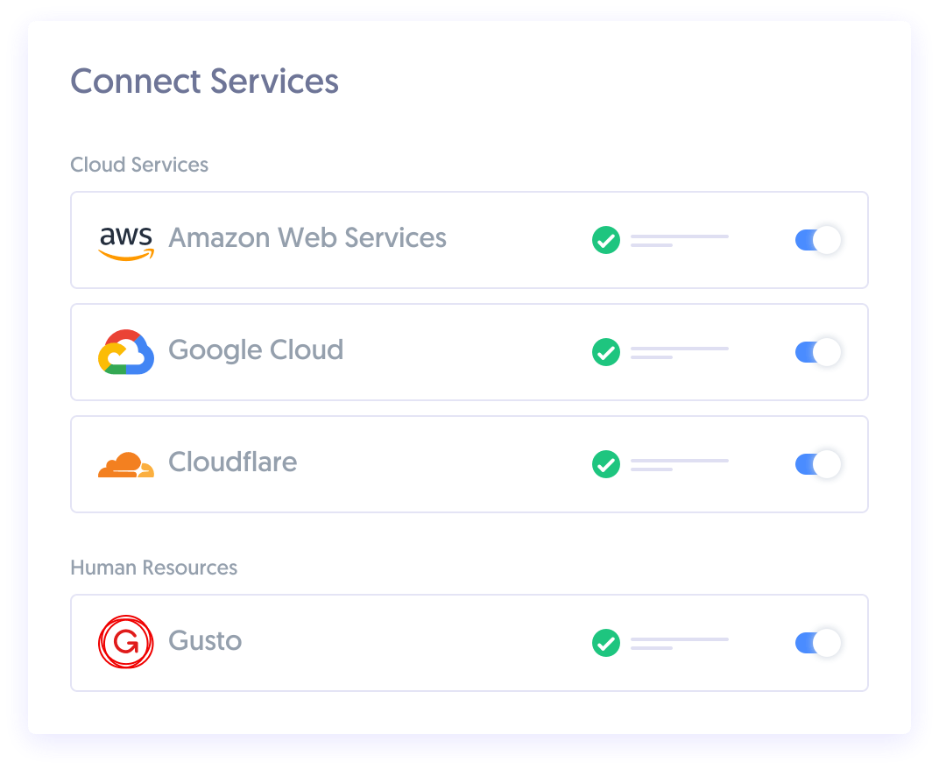Click the status text lines beside Gusto
939x769 pixels.
coord(680,644)
